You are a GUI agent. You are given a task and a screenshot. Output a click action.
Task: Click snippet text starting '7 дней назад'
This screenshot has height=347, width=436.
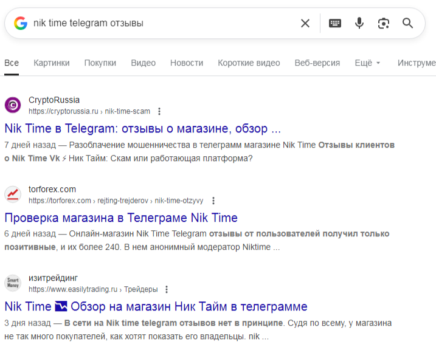199,152
